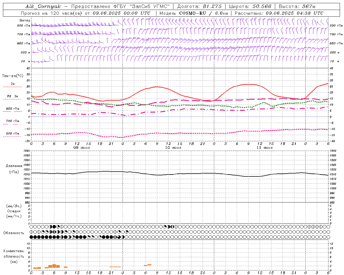344x275 pixels.
Task: Click the tallest orange convective bar on 09 июня
Action: 54,266
